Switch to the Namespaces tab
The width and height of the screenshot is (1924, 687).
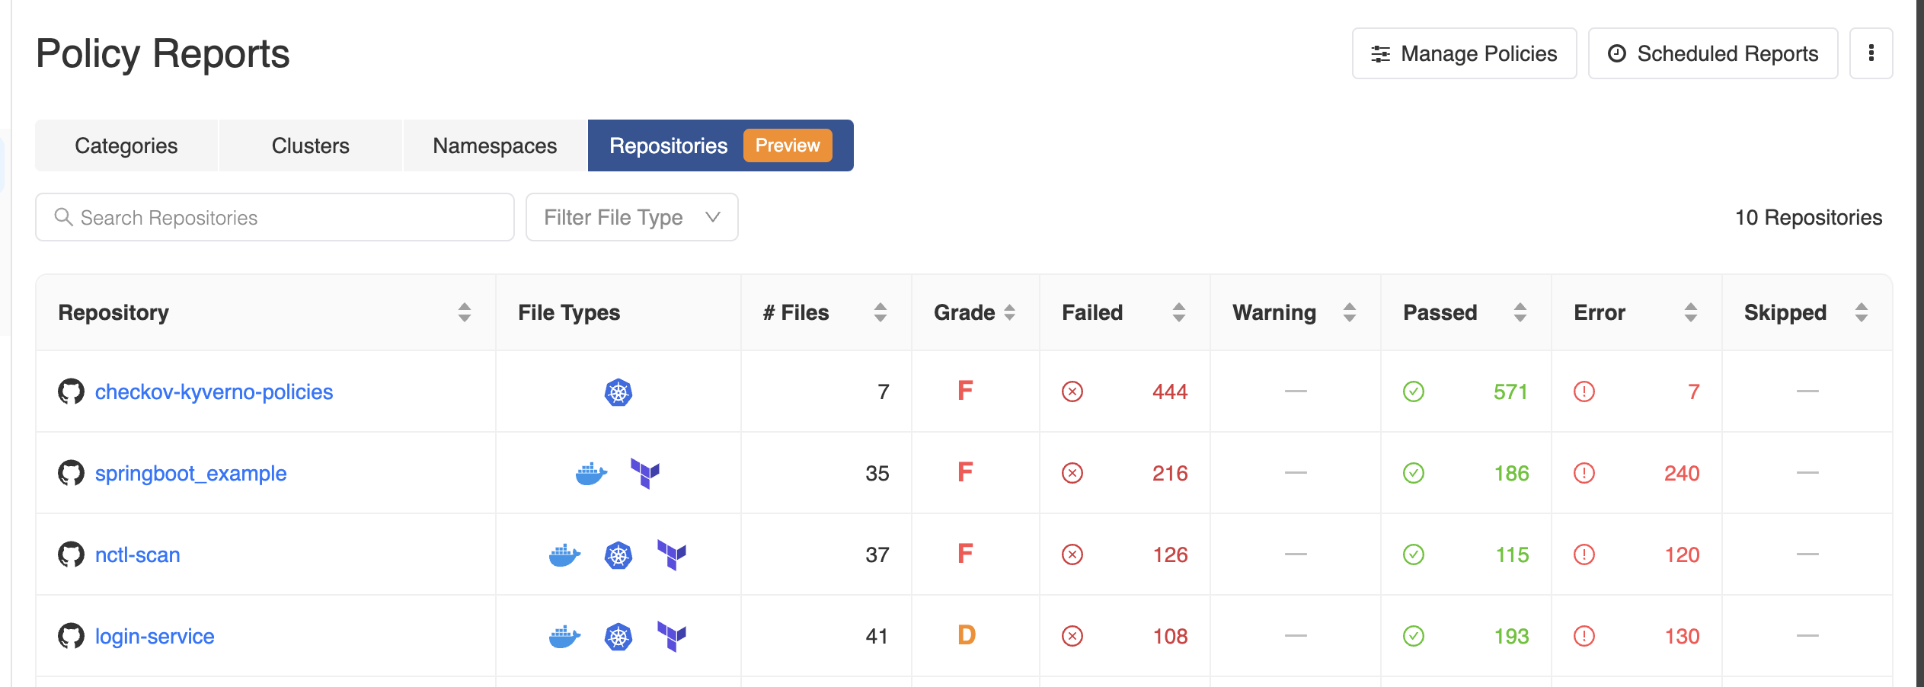[x=495, y=145]
